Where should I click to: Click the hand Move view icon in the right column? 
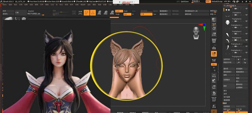pyautogui.click(x=214, y=81)
